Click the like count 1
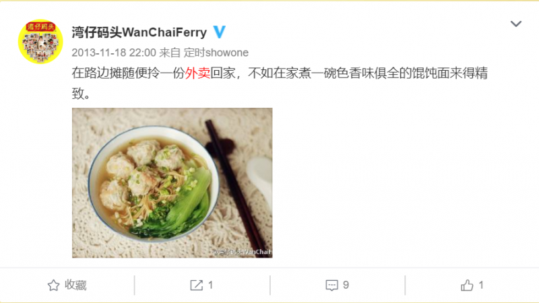 coord(481,285)
